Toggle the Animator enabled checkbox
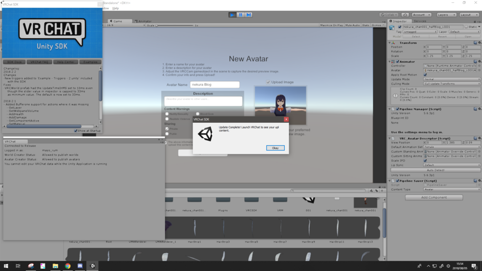This screenshot has width=482, height=271. point(397,62)
